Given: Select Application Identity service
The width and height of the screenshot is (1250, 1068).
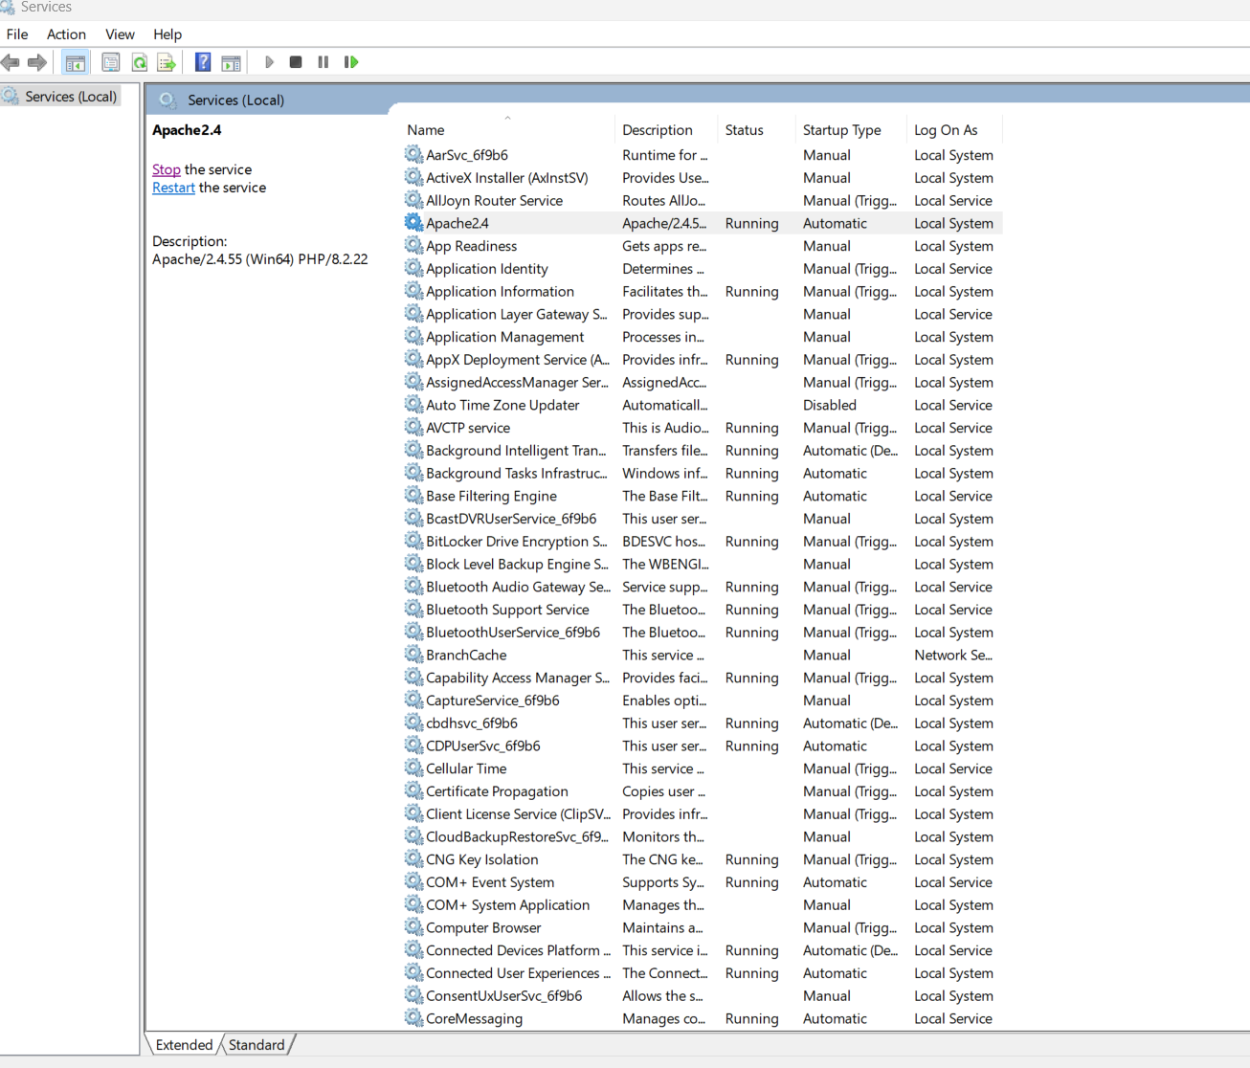Looking at the screenshot, I should (x=702, y=269).
